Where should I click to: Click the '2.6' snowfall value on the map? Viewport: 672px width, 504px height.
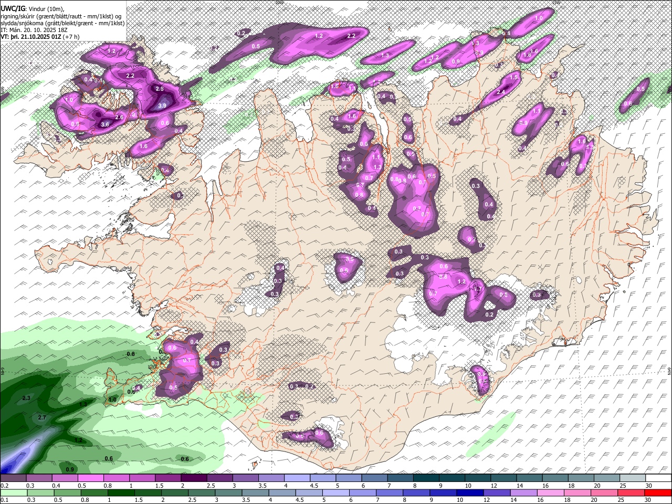pos(119,117)
